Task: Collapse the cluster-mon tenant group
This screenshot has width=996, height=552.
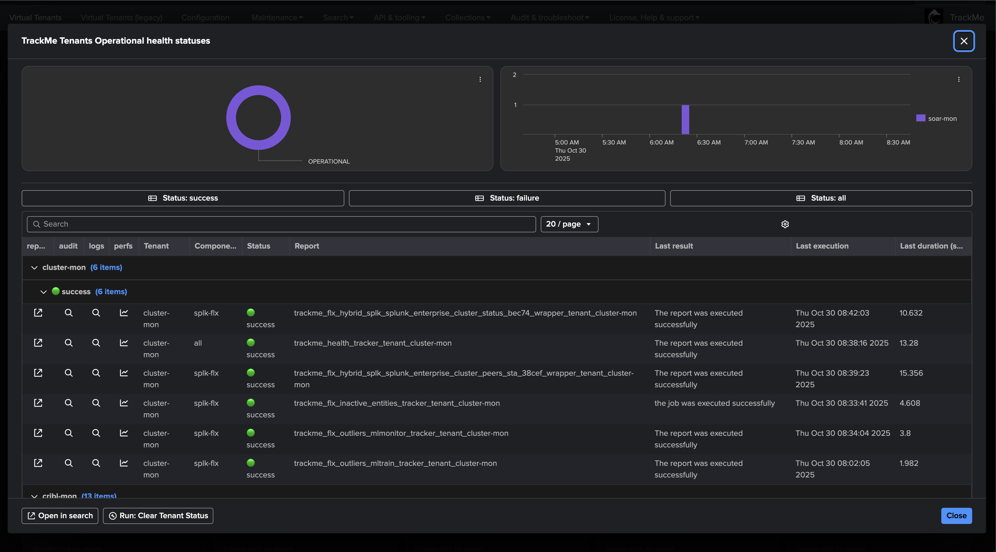Action: pyautogui.click(x=34, y=268)
